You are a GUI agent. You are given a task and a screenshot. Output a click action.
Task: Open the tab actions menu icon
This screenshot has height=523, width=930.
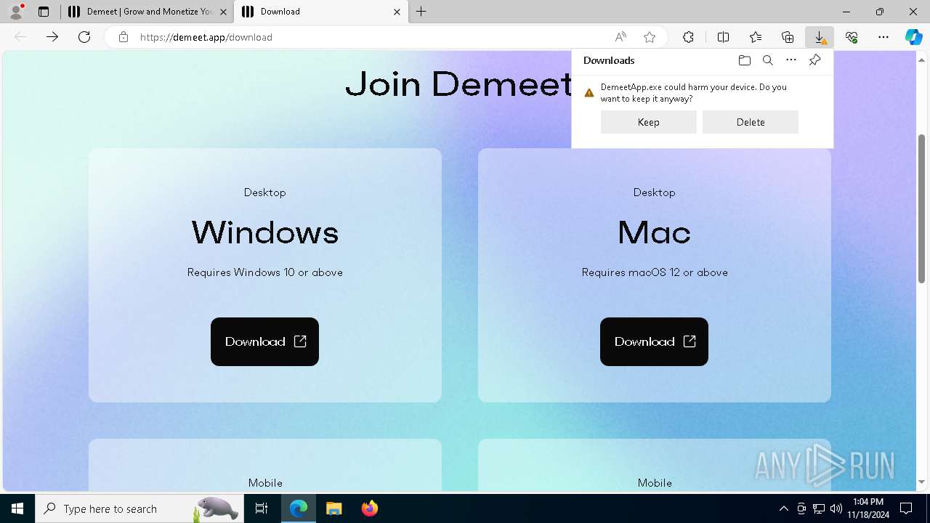44,12
